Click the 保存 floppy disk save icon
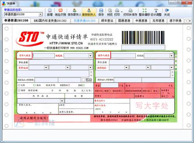The image size is (194, 143). (101, 10)
